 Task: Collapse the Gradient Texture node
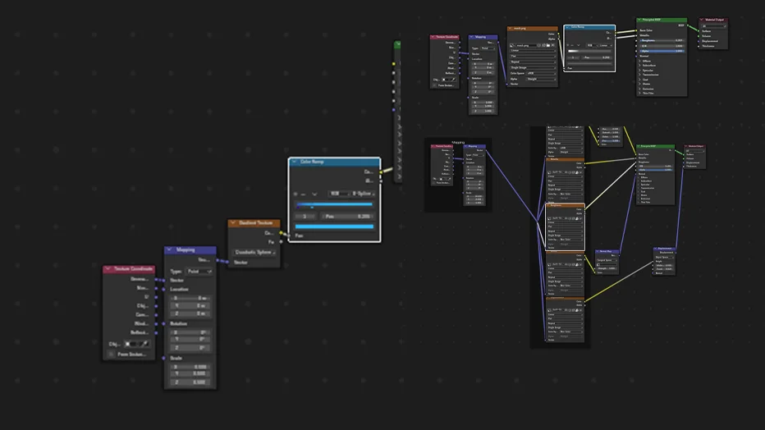click(x=233, y=223)
